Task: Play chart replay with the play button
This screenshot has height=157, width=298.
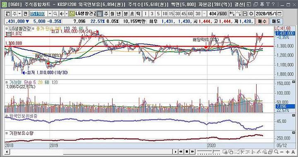Action: [175, 152]
